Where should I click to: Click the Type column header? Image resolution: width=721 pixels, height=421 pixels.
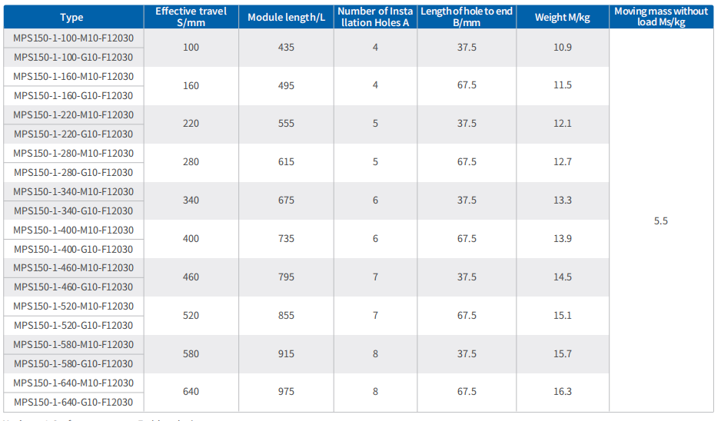tap(74, 17)
